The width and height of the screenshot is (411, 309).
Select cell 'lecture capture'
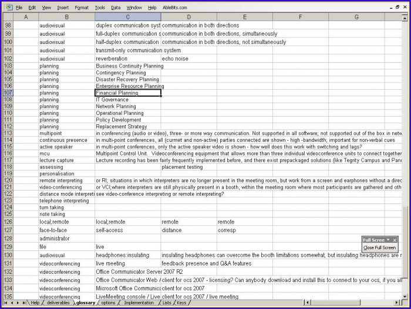66,160
